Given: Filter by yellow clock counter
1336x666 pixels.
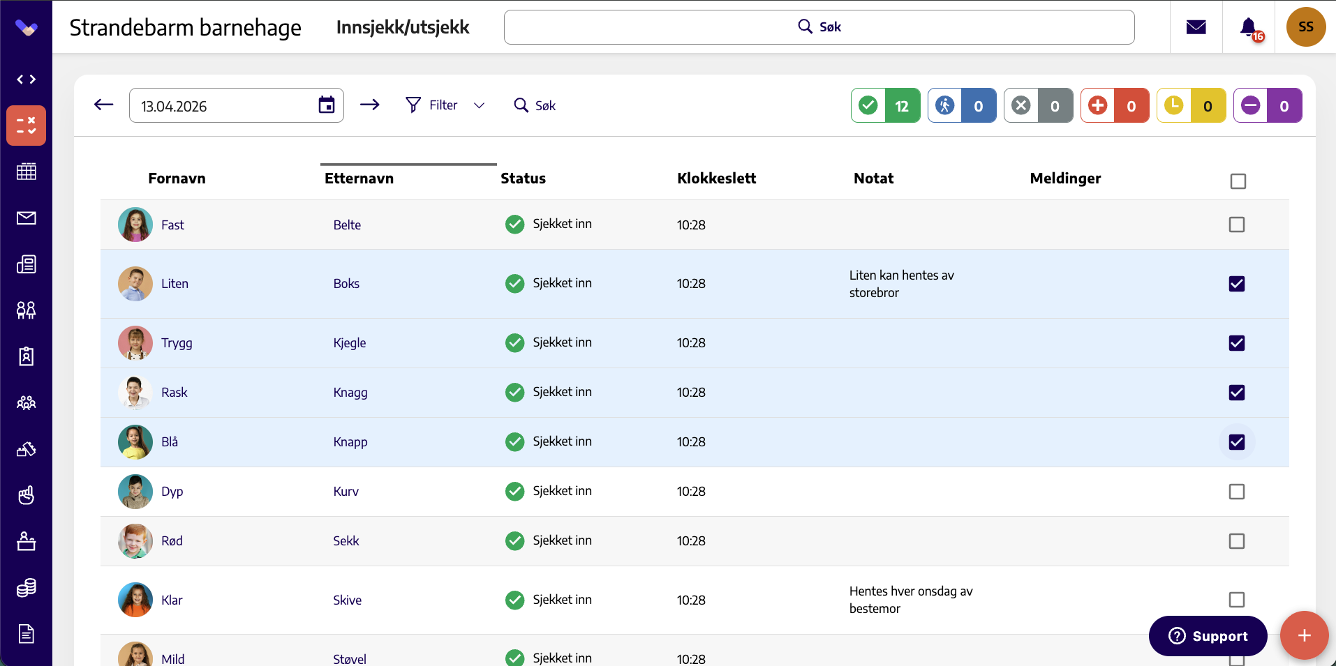Looking at the screenshot, I should tap(1192, 105).
